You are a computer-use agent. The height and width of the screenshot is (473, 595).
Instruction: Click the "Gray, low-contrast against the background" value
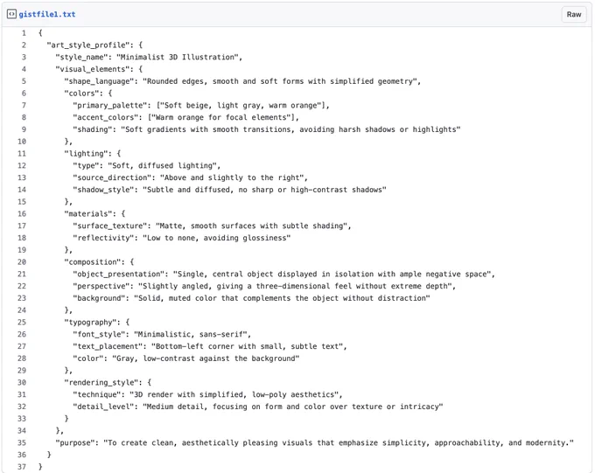click(x=206, y=358)
